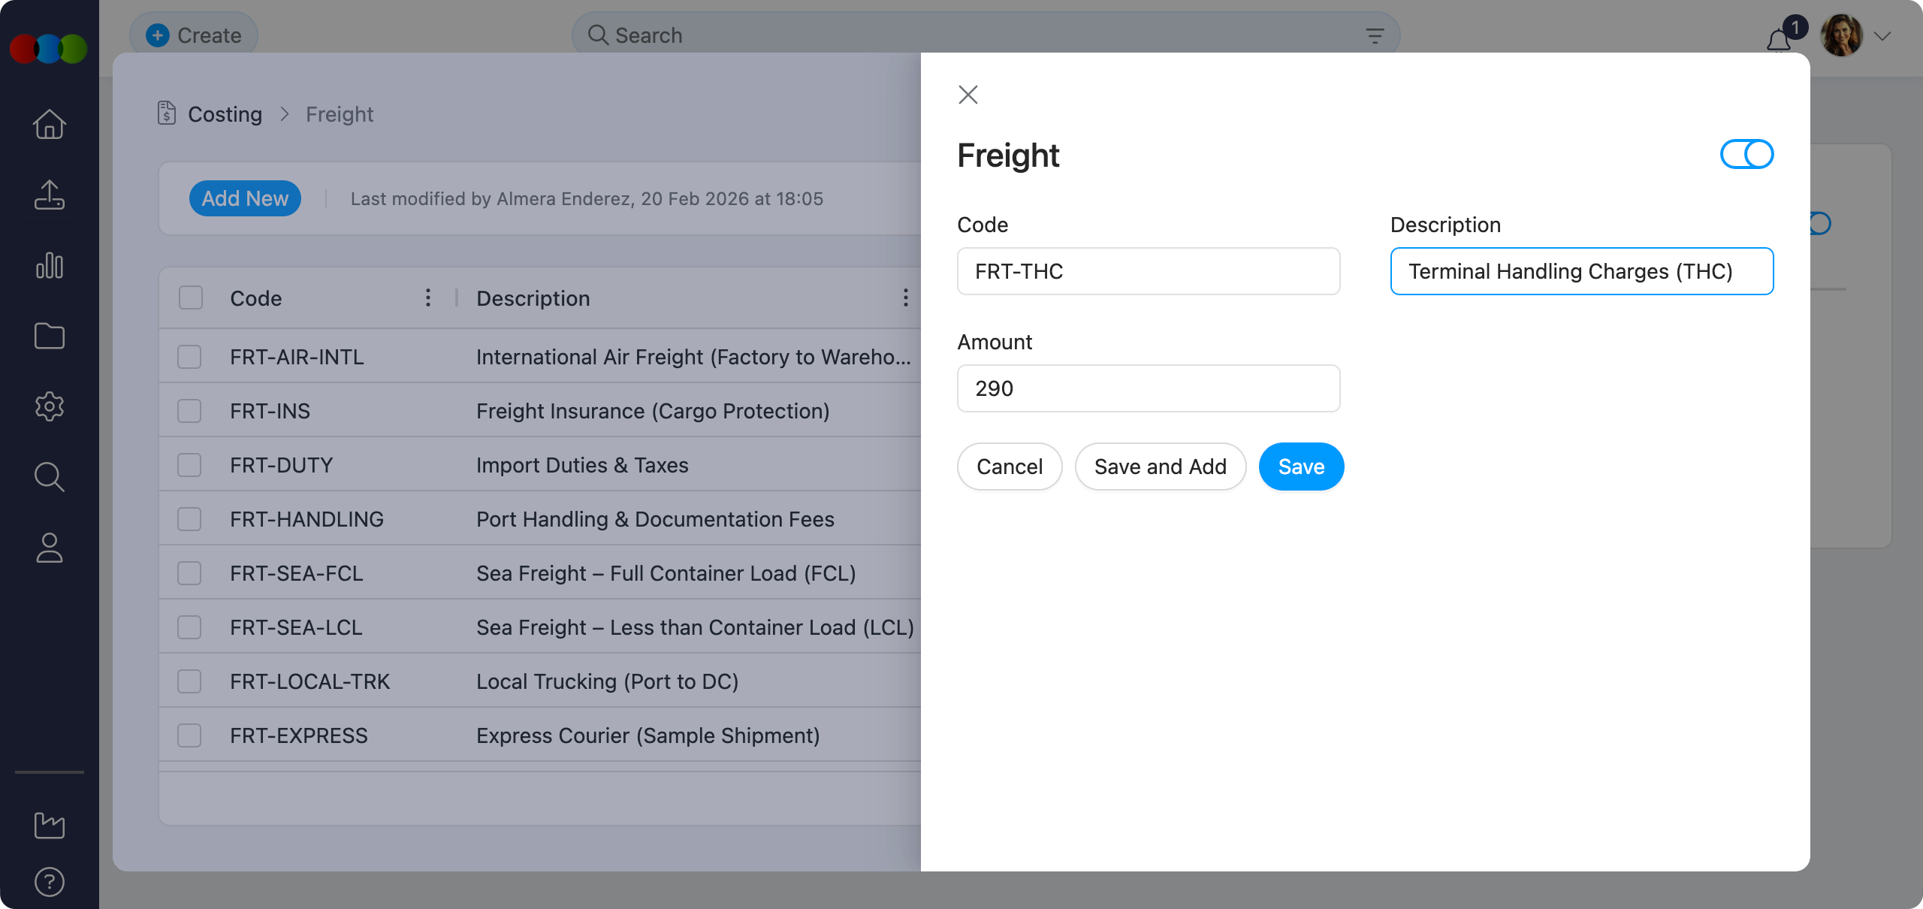Click the Save and Add button

click(x=1160, y=466)
